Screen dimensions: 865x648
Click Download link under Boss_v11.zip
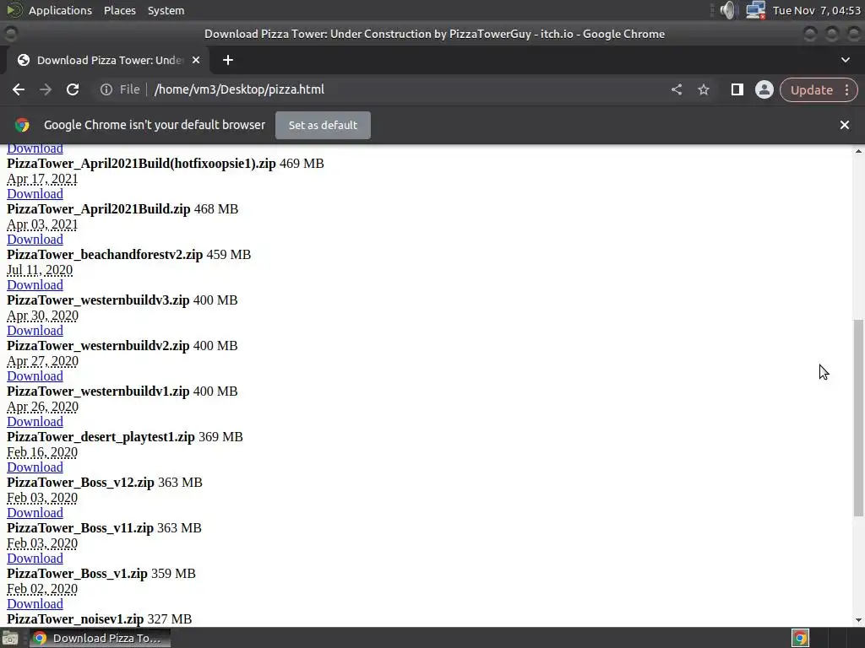coord(35,559)
